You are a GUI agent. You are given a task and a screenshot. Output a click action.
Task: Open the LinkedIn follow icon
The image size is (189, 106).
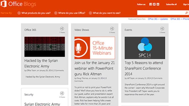(x=158, y=4)
